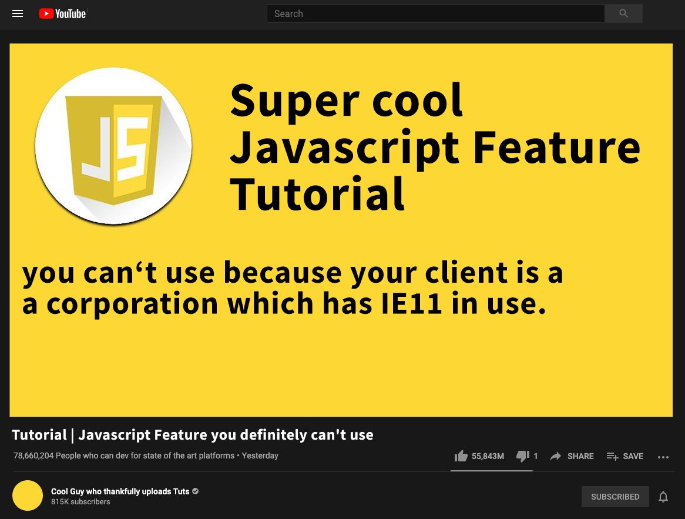The height and width of the screenshot is (519, 685).
Task: Like the video with the thumbs up
Action: pos(461,456)
